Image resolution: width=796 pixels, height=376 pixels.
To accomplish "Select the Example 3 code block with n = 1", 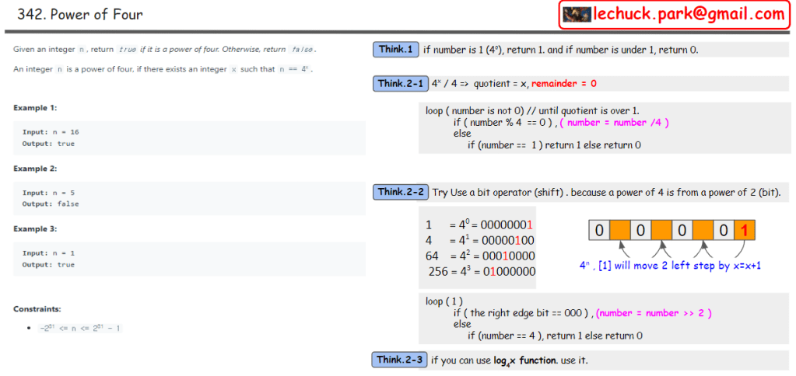I will [x=189, y=259].
